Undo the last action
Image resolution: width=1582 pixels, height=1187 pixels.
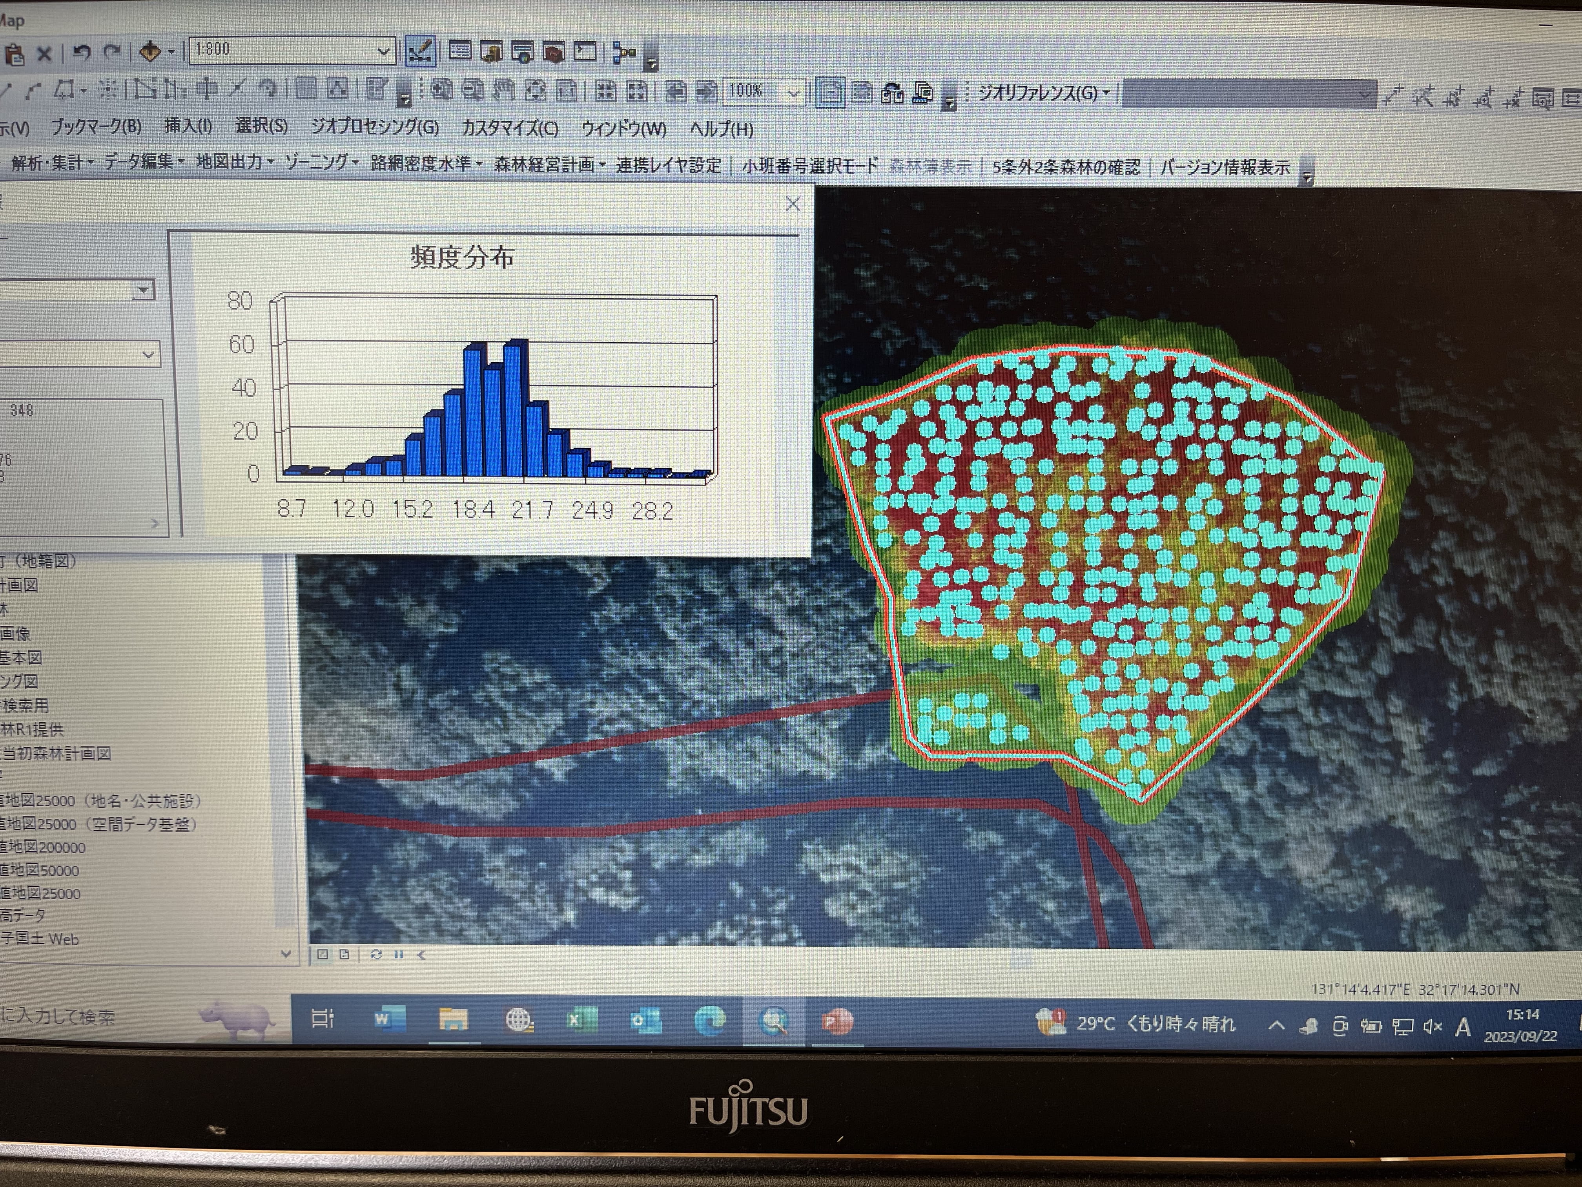click(x=82, y=52)
